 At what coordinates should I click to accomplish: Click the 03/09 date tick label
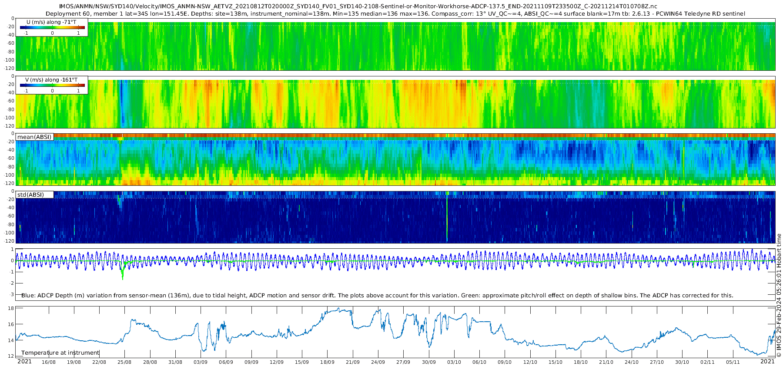[201, 362]
